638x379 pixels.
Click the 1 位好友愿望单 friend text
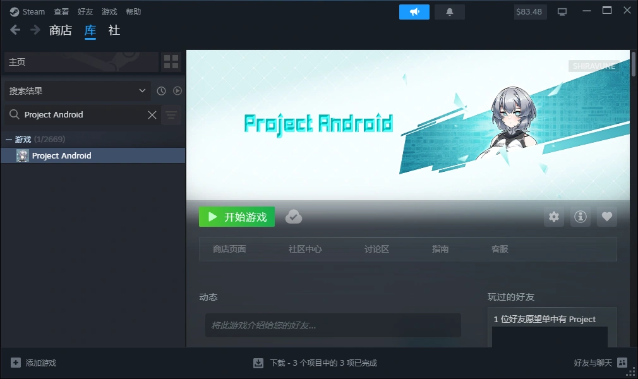coord(545,319)
